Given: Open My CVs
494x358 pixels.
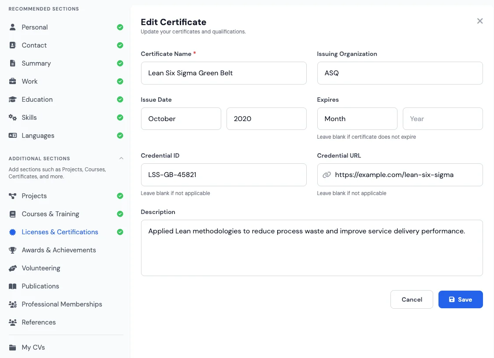Looking at the screenshot, I should 66,347.
